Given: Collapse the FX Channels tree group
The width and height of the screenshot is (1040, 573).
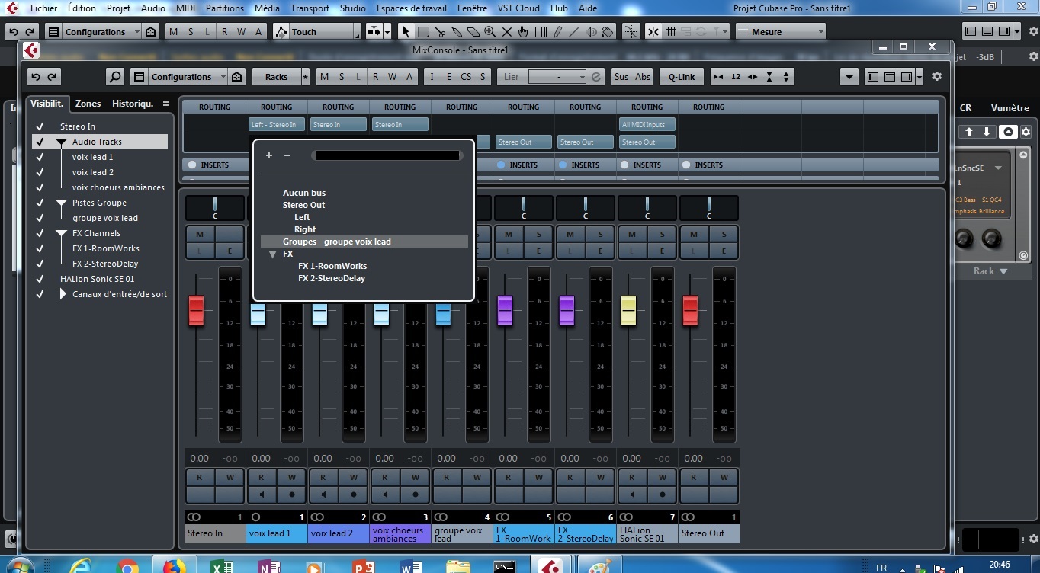Looking at the screenshot, I should point(61,234).
